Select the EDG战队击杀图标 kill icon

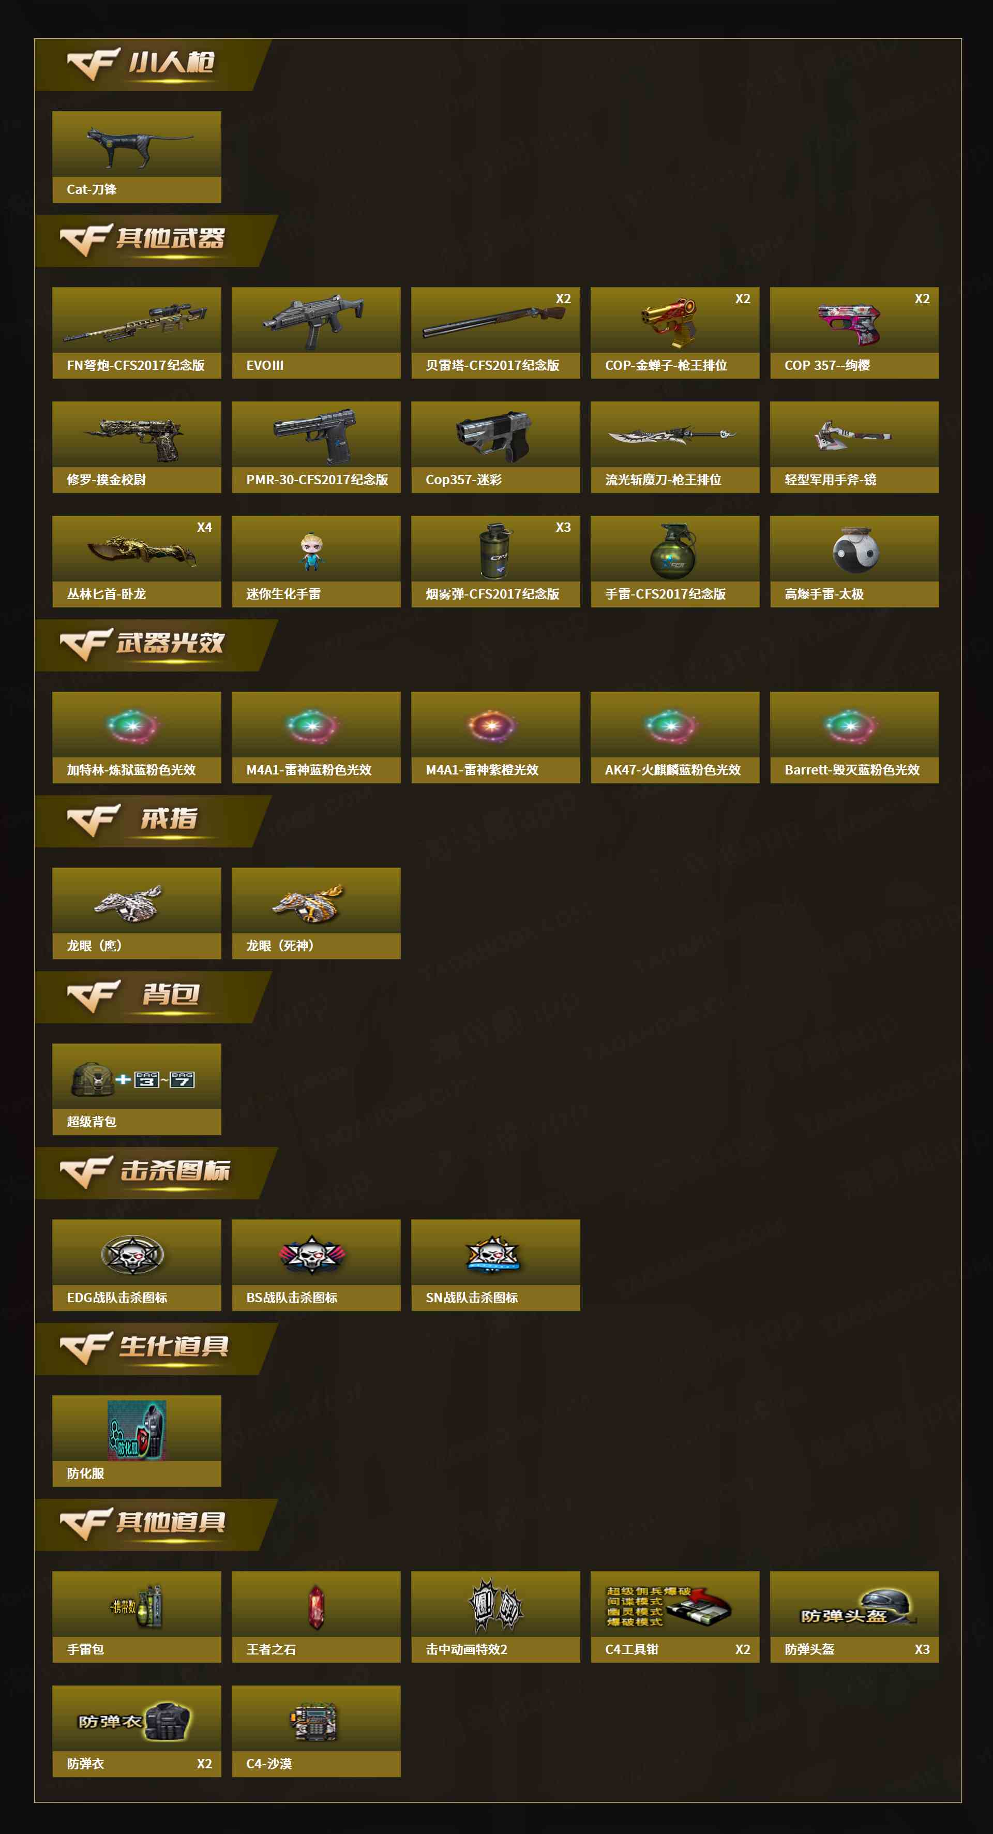137,1265
